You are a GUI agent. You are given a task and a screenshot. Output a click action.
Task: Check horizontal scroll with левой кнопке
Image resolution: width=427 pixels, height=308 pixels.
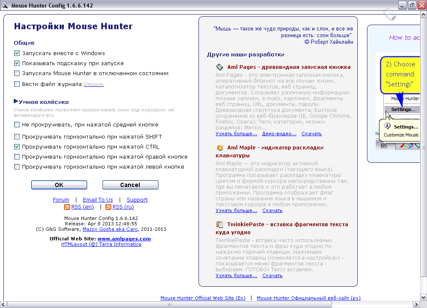pos(17,167)
